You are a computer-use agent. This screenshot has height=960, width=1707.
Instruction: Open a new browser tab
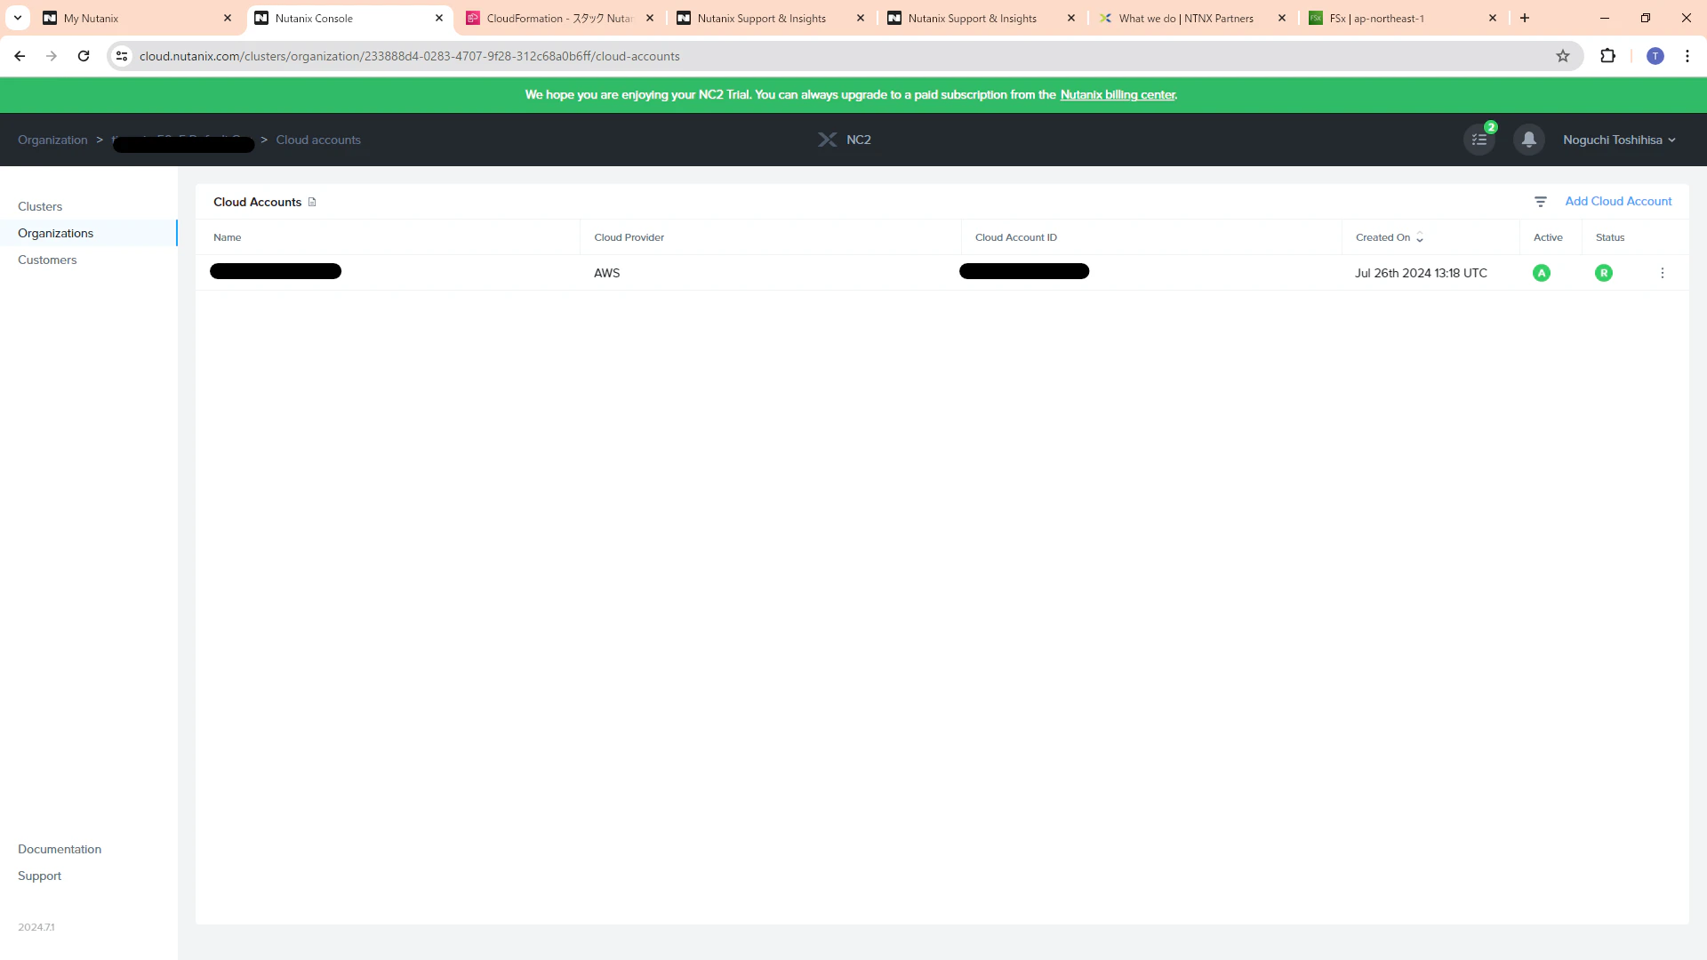point(1525,18)
